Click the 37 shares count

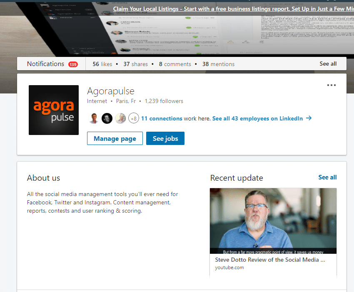pyautogui.click(x=135, y=64)
